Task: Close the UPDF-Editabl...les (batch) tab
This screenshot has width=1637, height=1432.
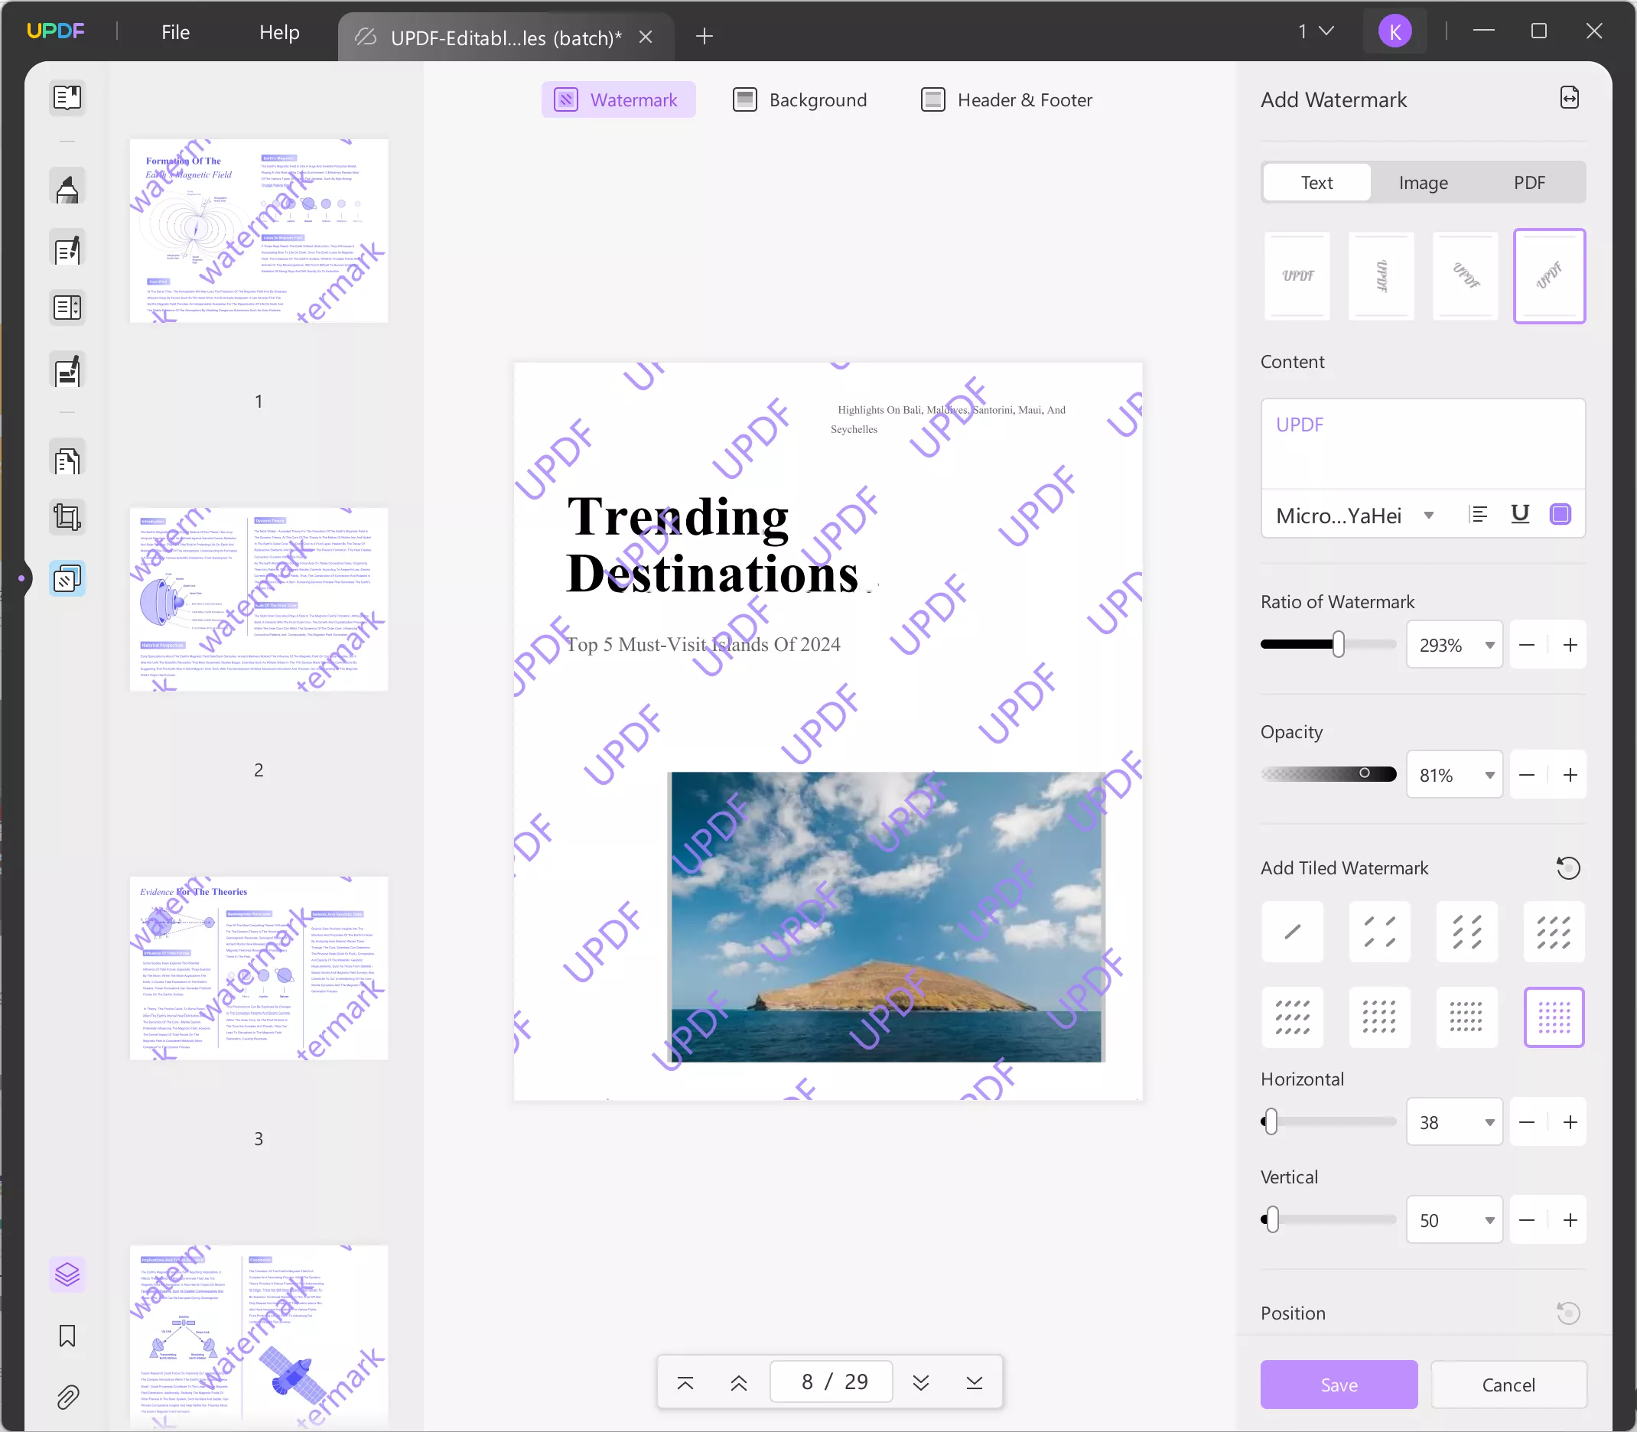Action: click(x=646, y=37)
